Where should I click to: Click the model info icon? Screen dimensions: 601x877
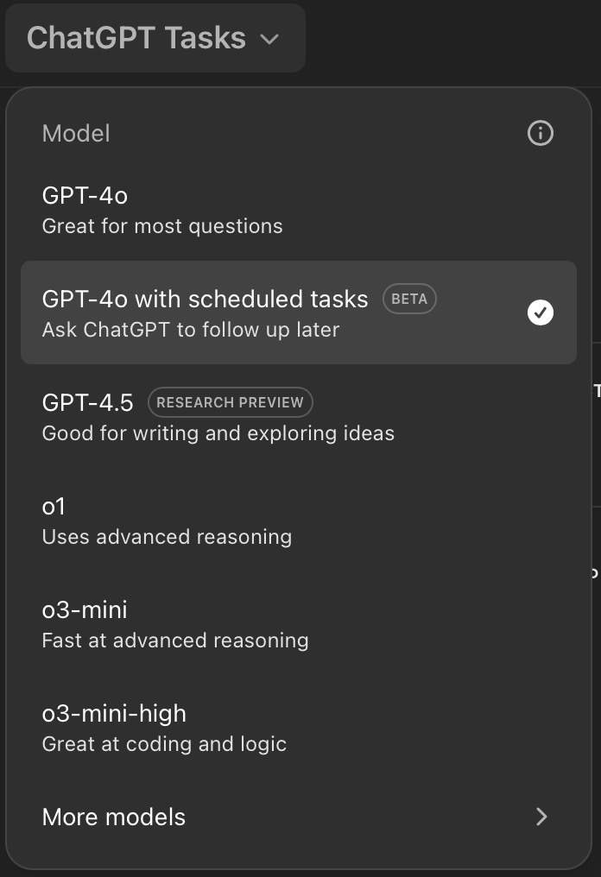[540, 133]
